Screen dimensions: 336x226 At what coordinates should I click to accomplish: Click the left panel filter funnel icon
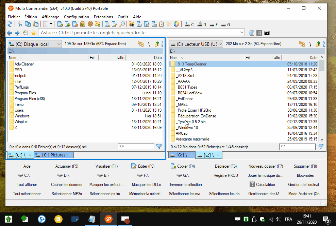pyautogui.click(x=159, y=147)
